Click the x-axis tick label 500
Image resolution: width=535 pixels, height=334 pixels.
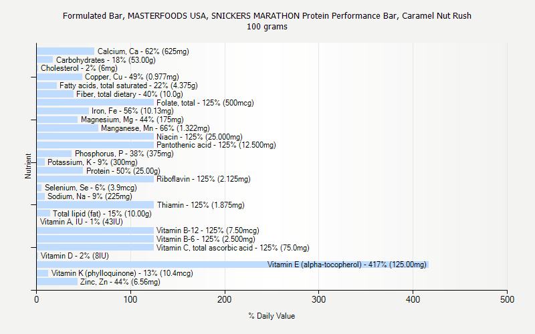coord(507,299)
